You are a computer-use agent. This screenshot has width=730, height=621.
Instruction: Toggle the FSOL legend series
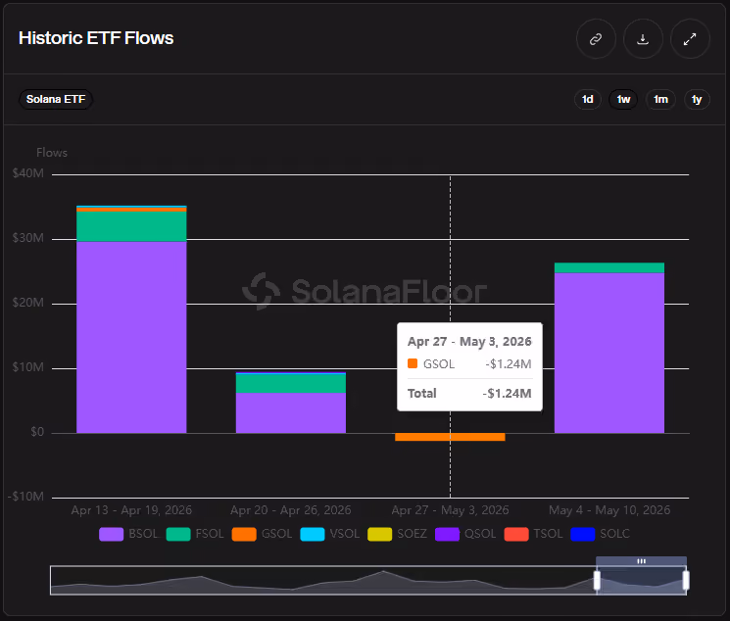click(x=195, y=534)
